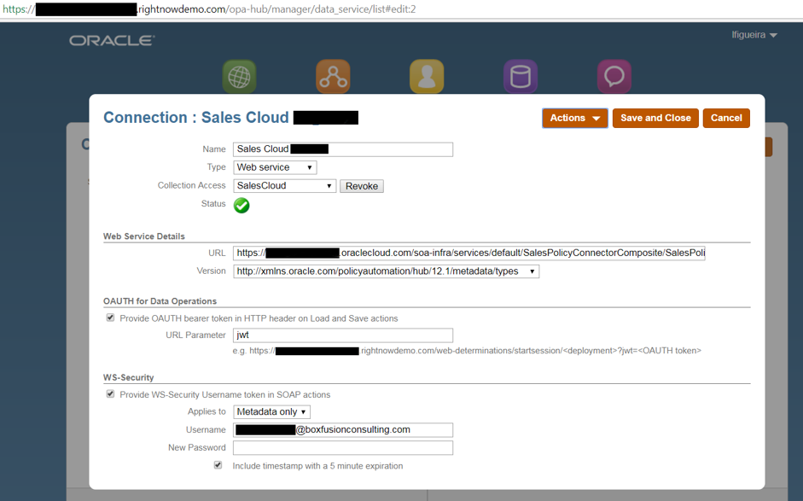
Task: Open the lfigueira user menu
Action: [754, 35]
